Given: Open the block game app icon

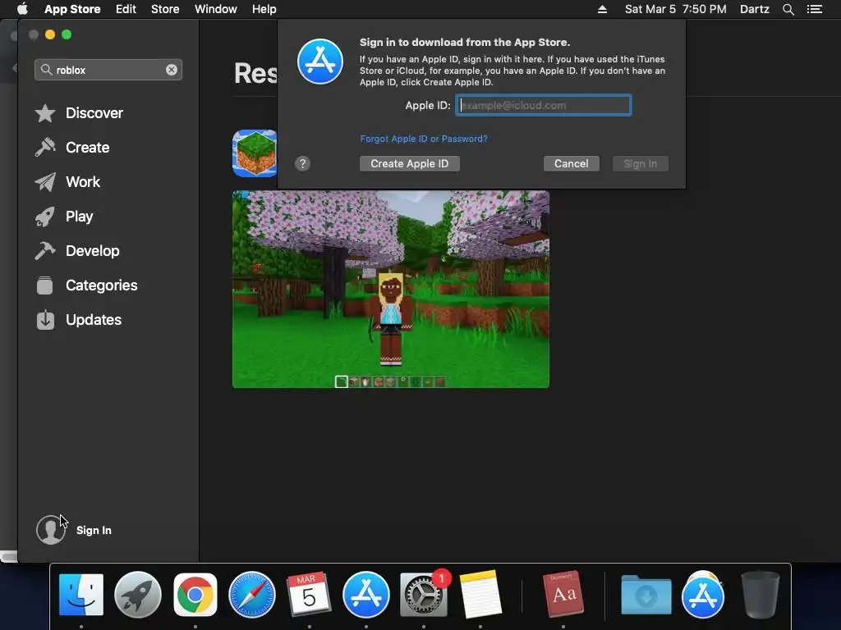Looking at the screenshot, I should click(x=255, y=153).
